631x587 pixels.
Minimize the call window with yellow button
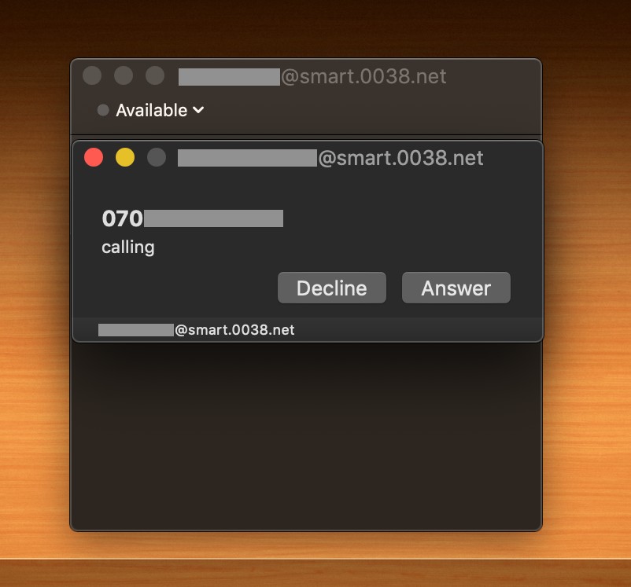[x=125, y=157]
